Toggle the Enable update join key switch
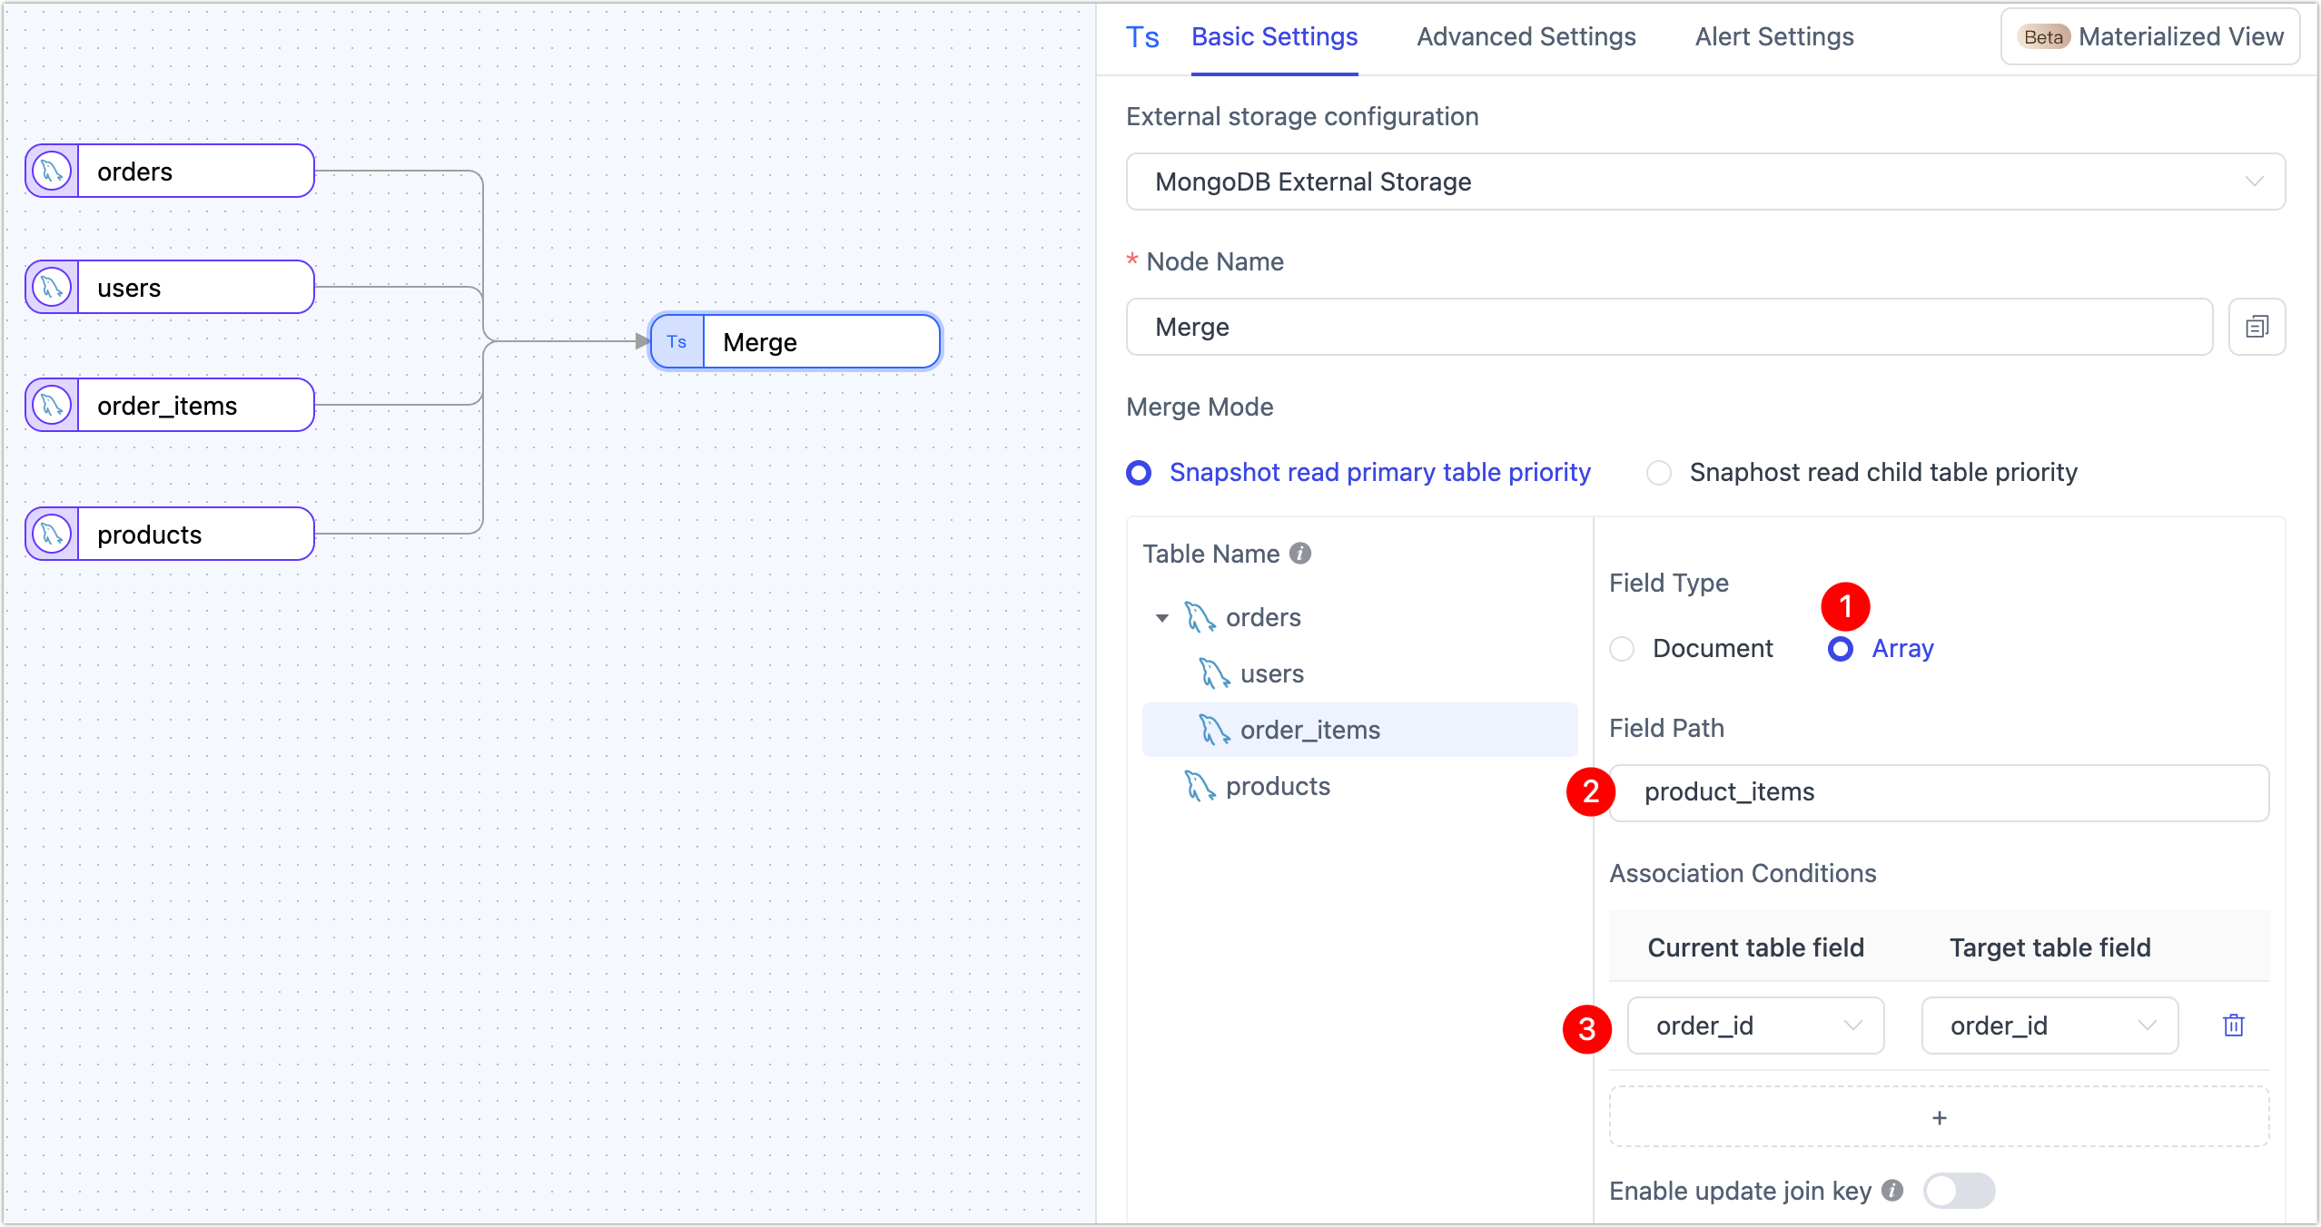Screen dimensions: 2321x1227 click(x=1959, y=1191)
